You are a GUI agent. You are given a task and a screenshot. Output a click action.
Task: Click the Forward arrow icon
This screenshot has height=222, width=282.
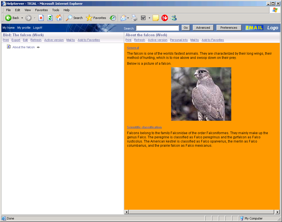(28, 18)
